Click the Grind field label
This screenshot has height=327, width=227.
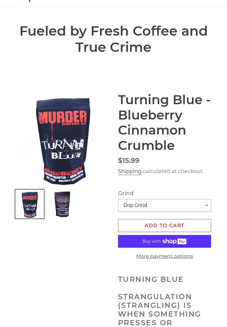[x=126, y=193]
